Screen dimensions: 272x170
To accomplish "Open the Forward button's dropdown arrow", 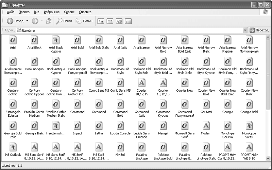I will (x=42, y=21).
